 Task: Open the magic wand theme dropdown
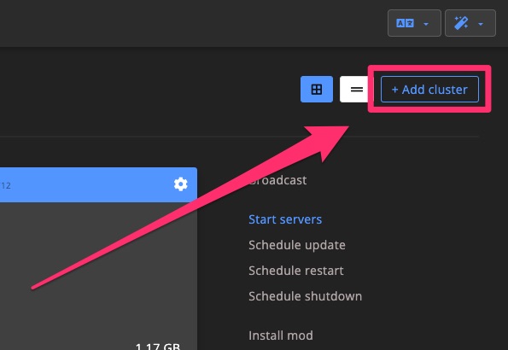coord(470,23)
